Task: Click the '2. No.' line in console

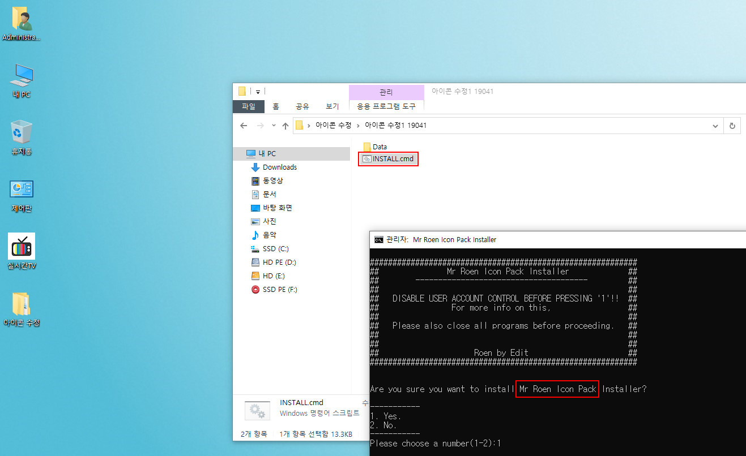Action: tap(383, 425)
